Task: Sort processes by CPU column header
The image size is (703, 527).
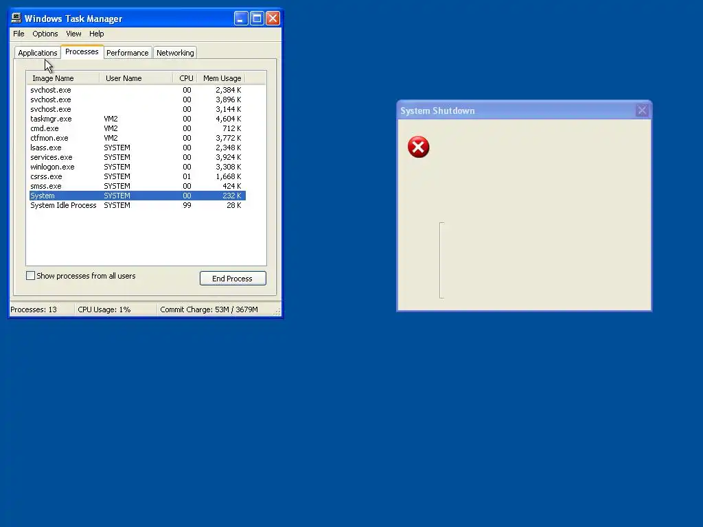Action: coord(185,78)
